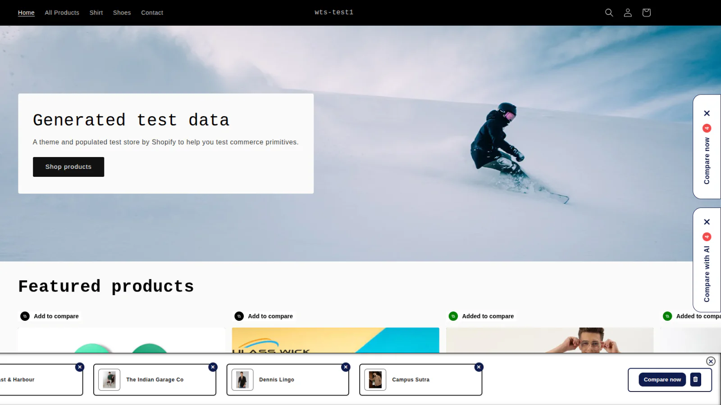The height and width of the screenshot is (405, 721).
Task: Toggle Add to compare on second product
Action: pyautogui.click(x=264, y=316)
